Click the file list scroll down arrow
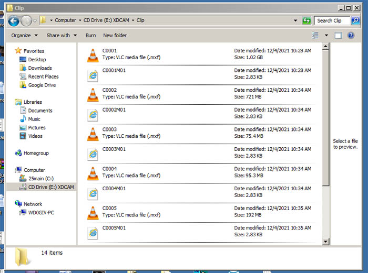Image resolution: width=368 pixels, height=273 pixels. 325,241
